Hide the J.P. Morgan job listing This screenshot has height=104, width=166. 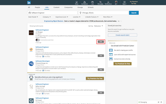(101, 42)
